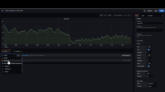Switch to the Panel tab
This screenshot has height=92, width=165.
137,16
